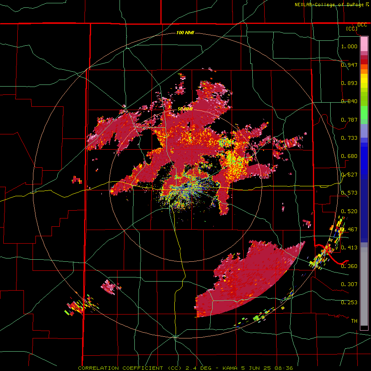The image size is (371, 371).
Task: Click the 0.467 legend value
Action: pyautogui.click(x=349, y=229)
